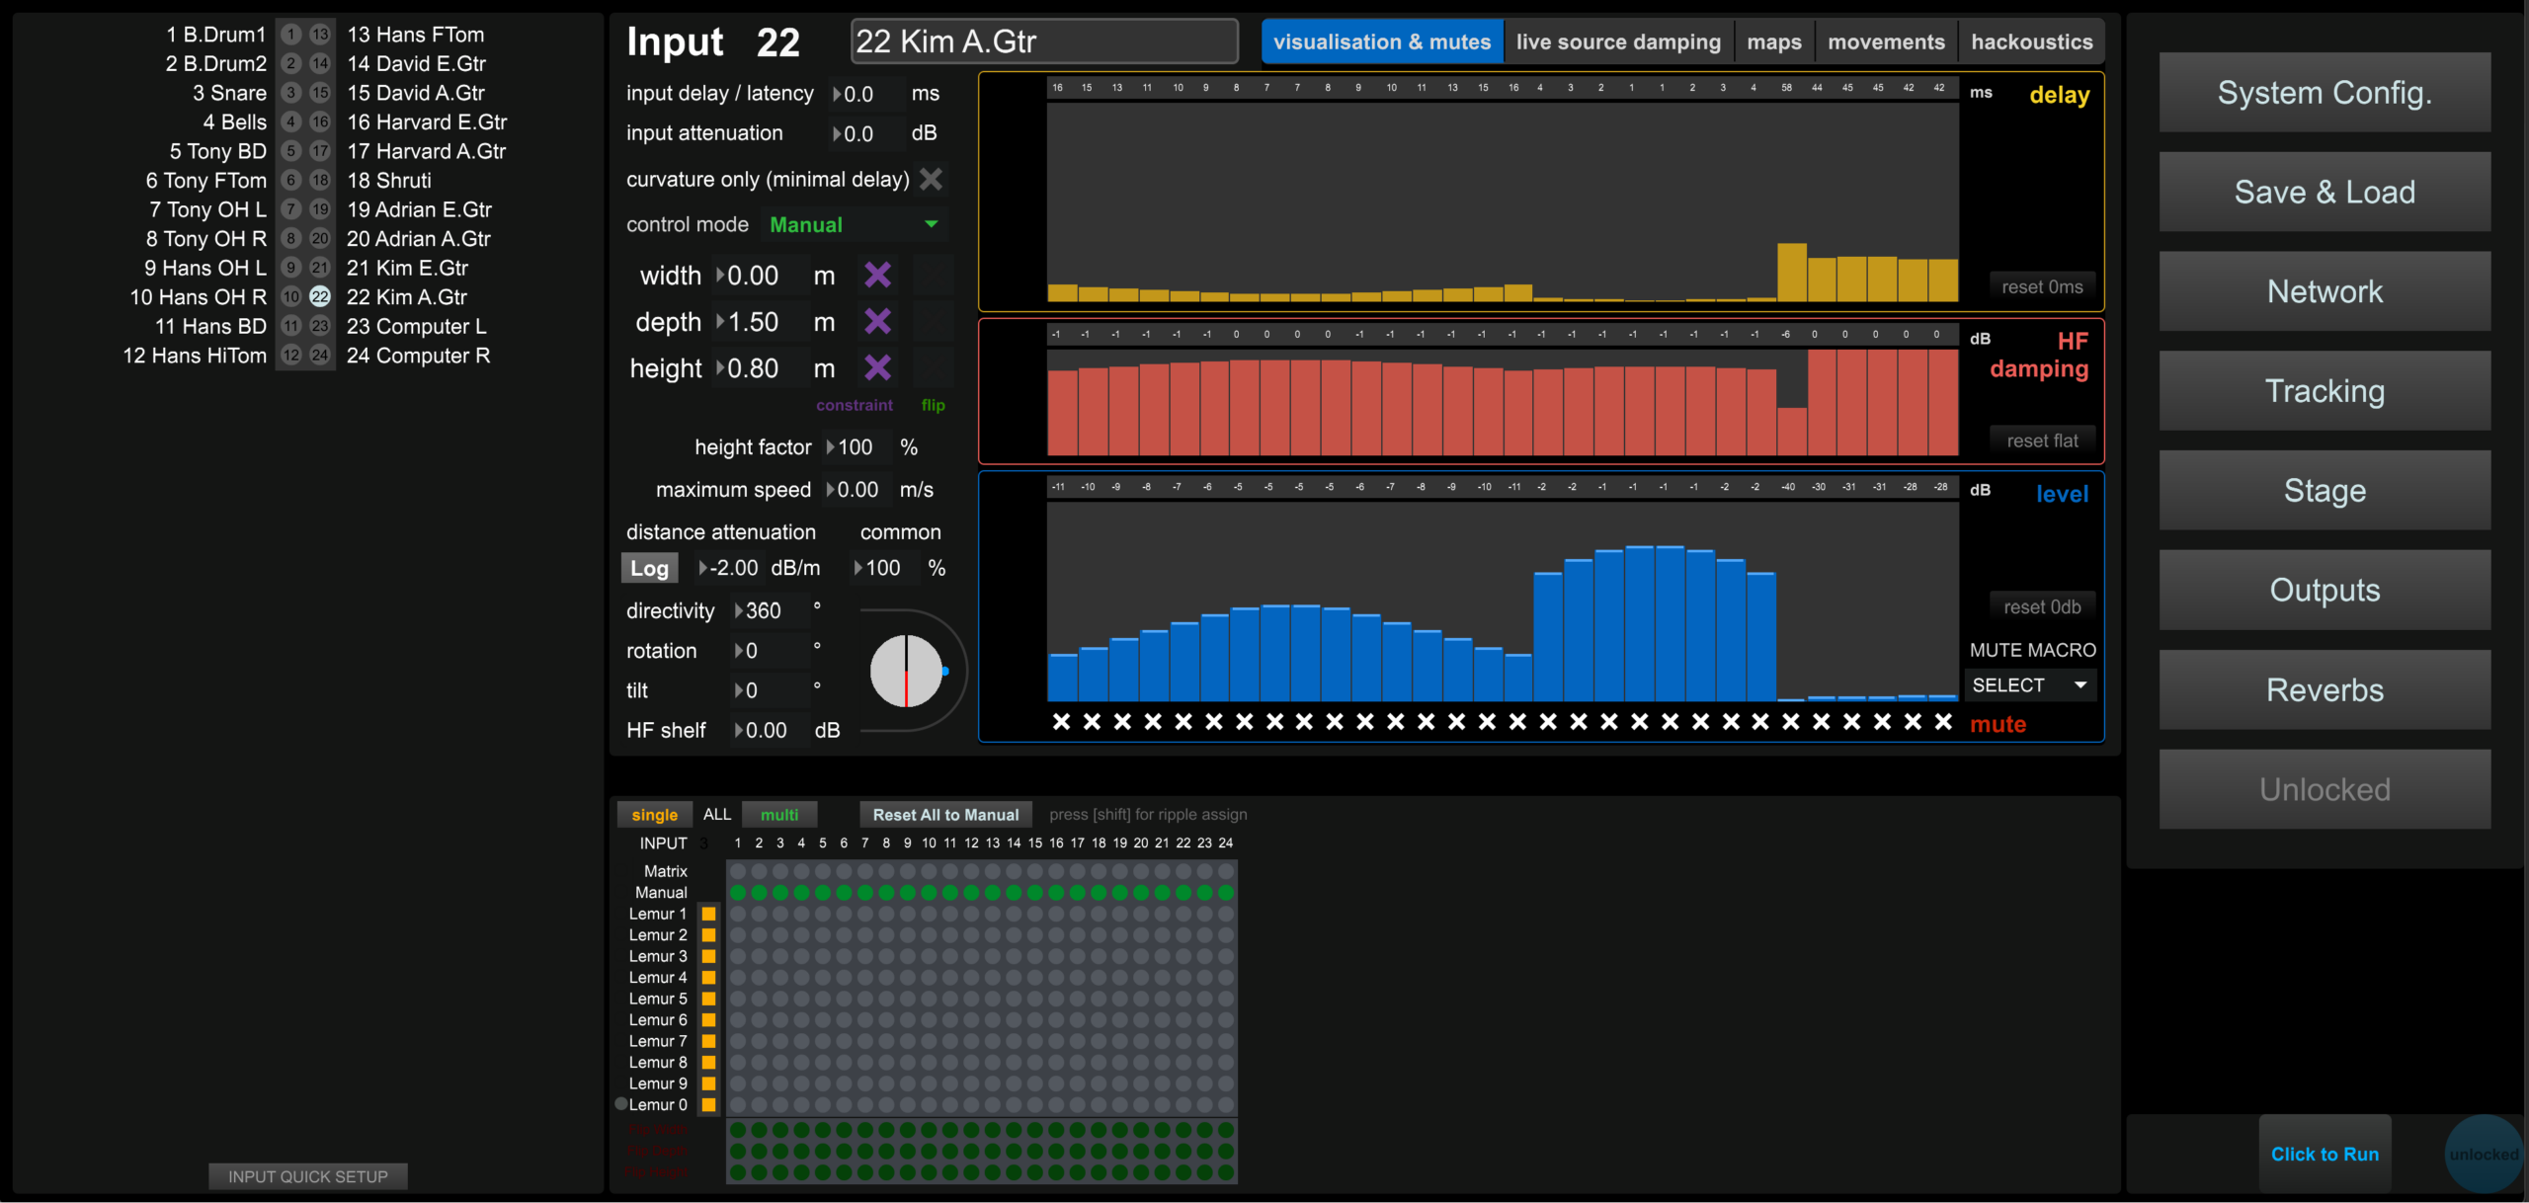This screenshot has height=1203, width=2529.
Task: Click the height constraint X icon
Action: (877, 368)
